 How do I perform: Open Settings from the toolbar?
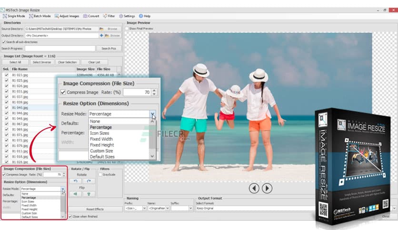(127, 16)
